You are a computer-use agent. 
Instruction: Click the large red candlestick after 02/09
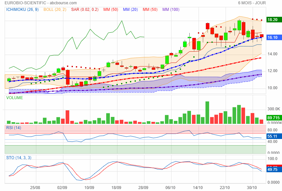(x=68, y=77)
